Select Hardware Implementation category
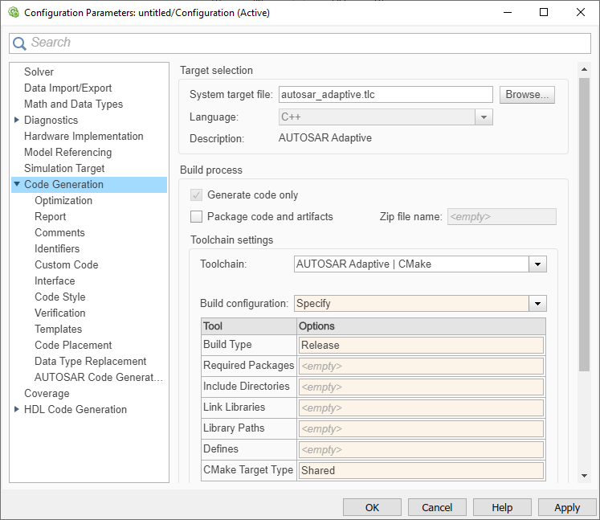This screenshot has width=600, height=520. click(x=84, y=137)
